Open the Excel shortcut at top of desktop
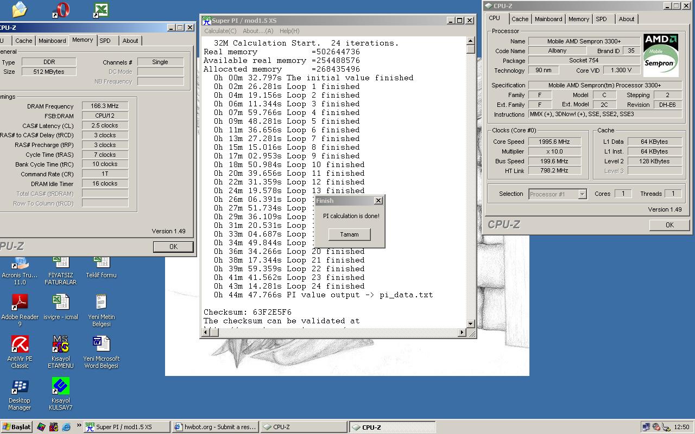The image size is (695, 434). click(102, 10)
